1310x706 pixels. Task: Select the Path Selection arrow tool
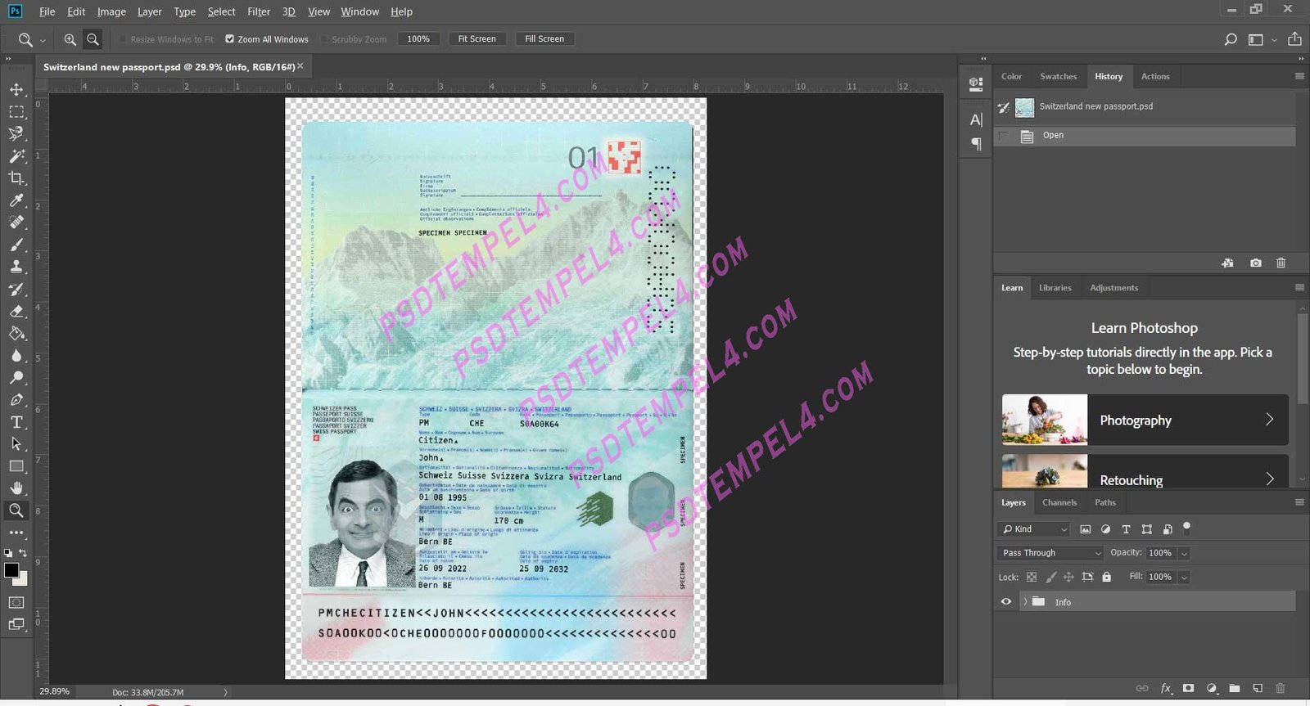pos(16,444)
